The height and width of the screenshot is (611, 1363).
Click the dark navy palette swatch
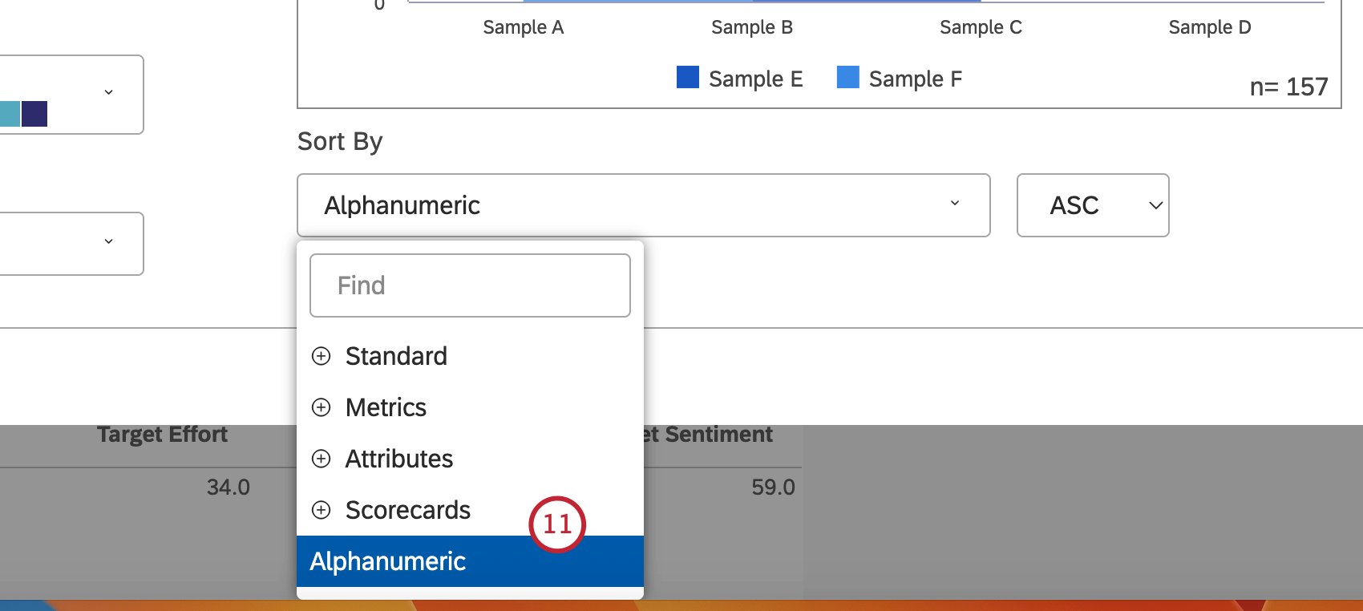click(x=34, y=114)
